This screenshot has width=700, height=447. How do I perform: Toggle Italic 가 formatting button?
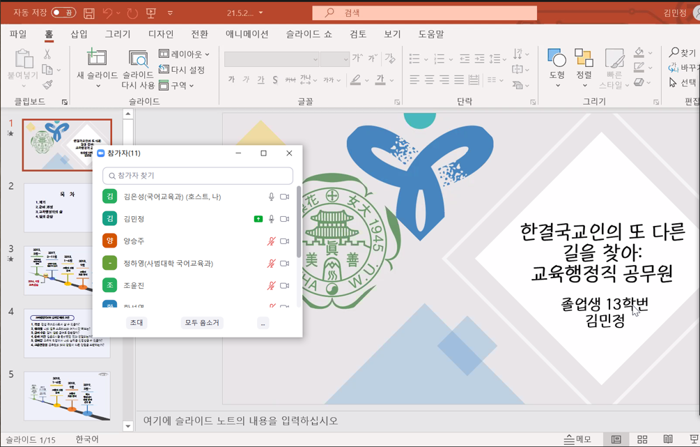click(246, 79)
